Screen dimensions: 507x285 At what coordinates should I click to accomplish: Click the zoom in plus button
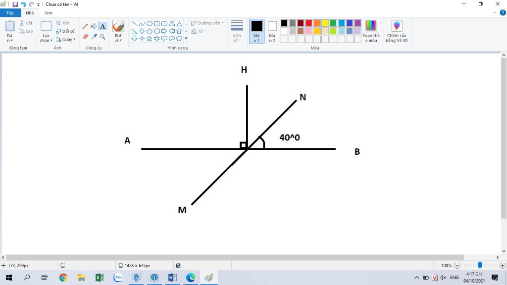pyautogui.click(x=502, y=266)
